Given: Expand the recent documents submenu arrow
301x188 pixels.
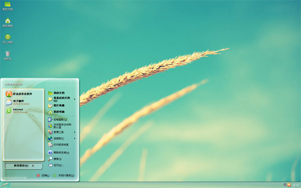Looking at the screenshot, I should click(75, 99).
